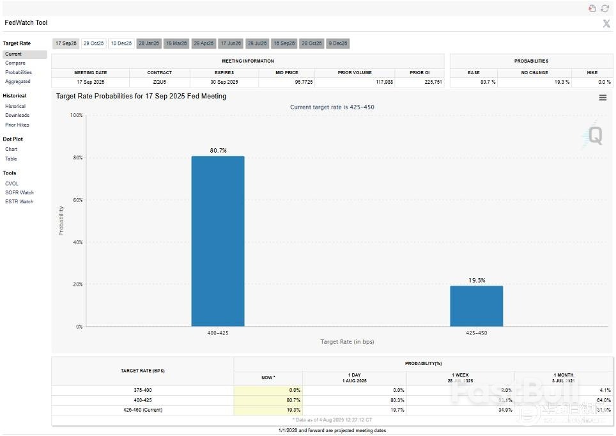
Task: Open the 9 Dec26 meeting tab
Action: tap(338, 43)
